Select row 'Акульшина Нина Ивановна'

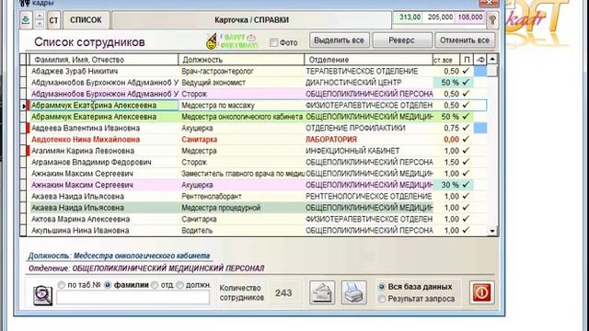pyautogui.click(x=254, y=230)
